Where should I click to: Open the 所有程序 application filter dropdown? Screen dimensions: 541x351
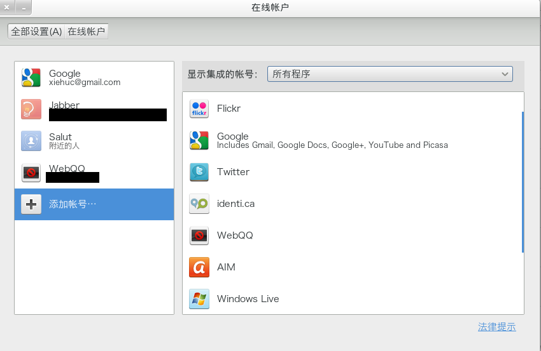390,74
